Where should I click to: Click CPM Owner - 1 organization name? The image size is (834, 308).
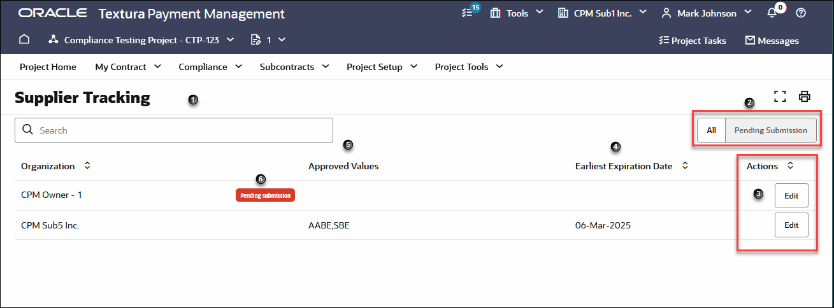tap(52, 195)
